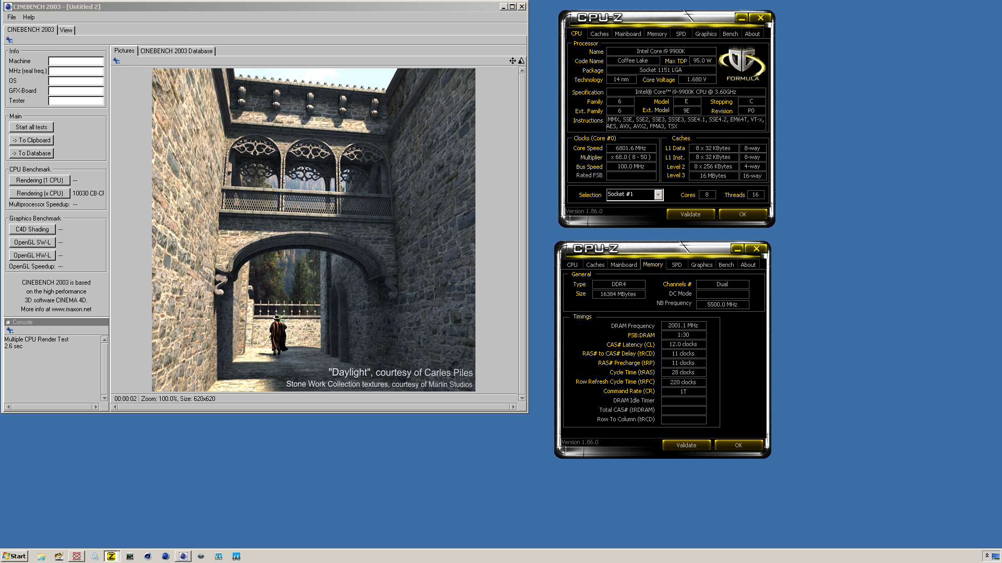
Task: Click the GFX-Board input field
Action: [x=76, y=91]
